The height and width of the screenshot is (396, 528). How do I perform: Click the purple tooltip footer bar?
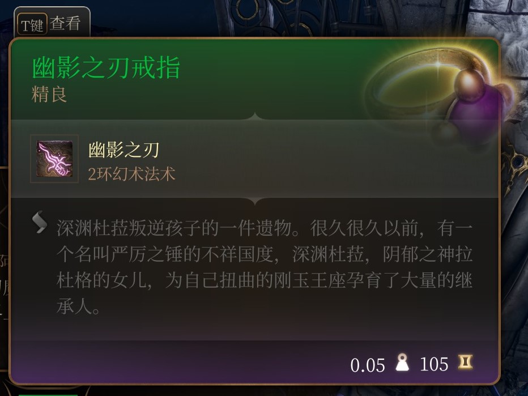tap(254, 362)
